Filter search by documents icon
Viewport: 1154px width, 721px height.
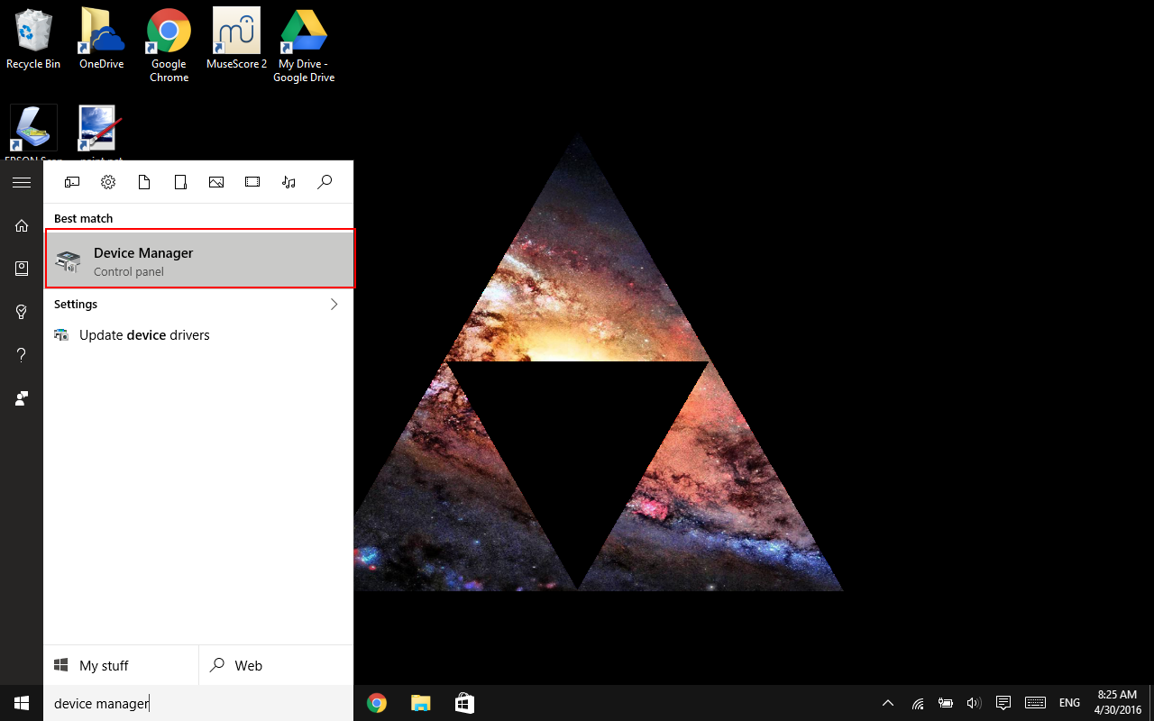(144, 182)
